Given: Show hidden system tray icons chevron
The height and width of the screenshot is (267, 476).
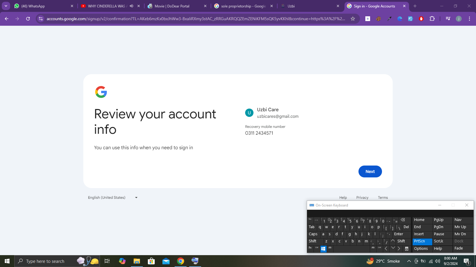Looking at the screenshot, I should click(x=409, y=261).
